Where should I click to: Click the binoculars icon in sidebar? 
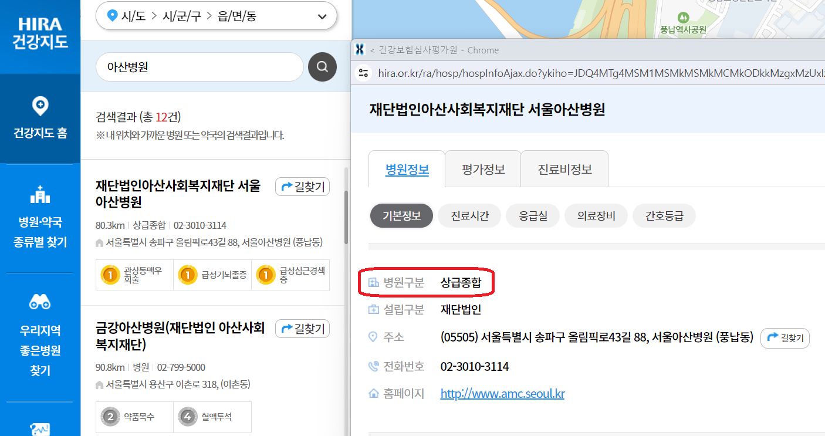40,302
